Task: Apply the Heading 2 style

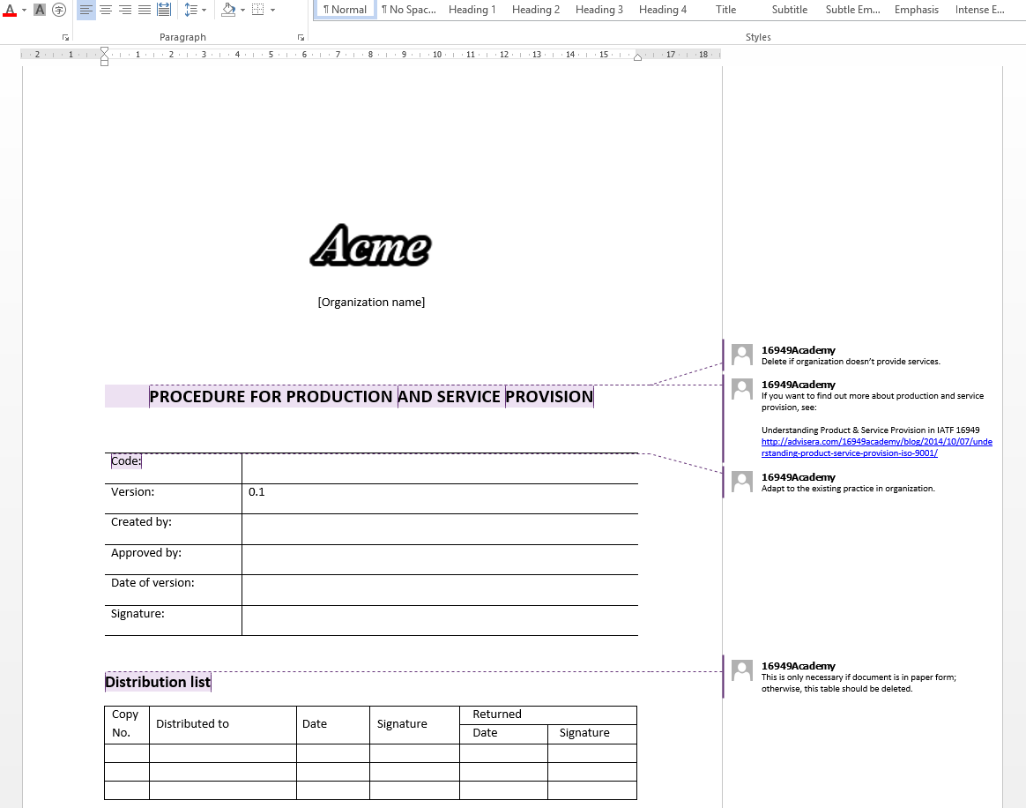Action: (x=535, y=10)
